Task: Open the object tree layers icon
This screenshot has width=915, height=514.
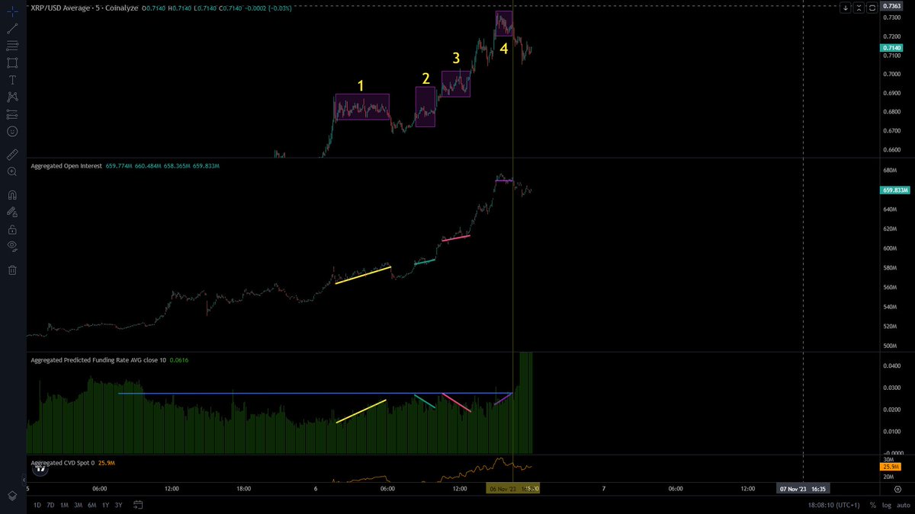Action: click(x=12, y=495)
